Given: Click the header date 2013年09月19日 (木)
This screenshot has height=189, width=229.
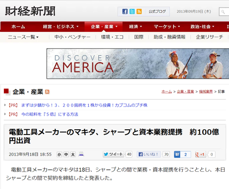Looking at the screenshot, I should (194, 11).
